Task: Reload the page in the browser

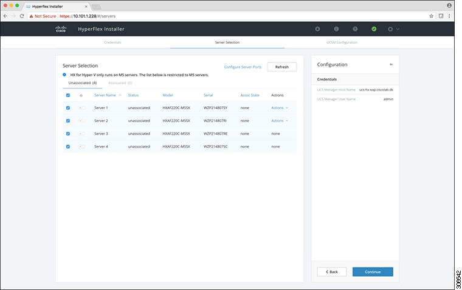Action: pos(22,16)
